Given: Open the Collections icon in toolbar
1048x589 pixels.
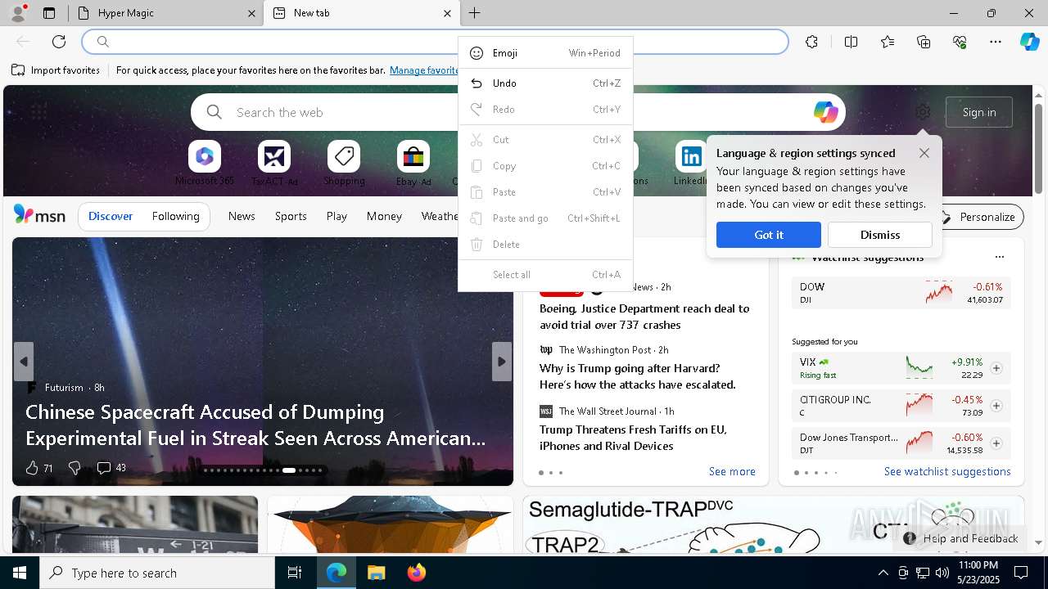Looking at the screenshot, I should pyautogui.click(x=924, y=42).
